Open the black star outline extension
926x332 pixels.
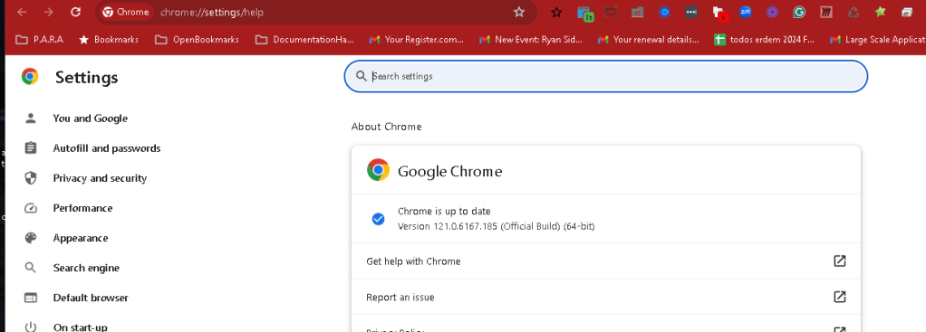556,12
